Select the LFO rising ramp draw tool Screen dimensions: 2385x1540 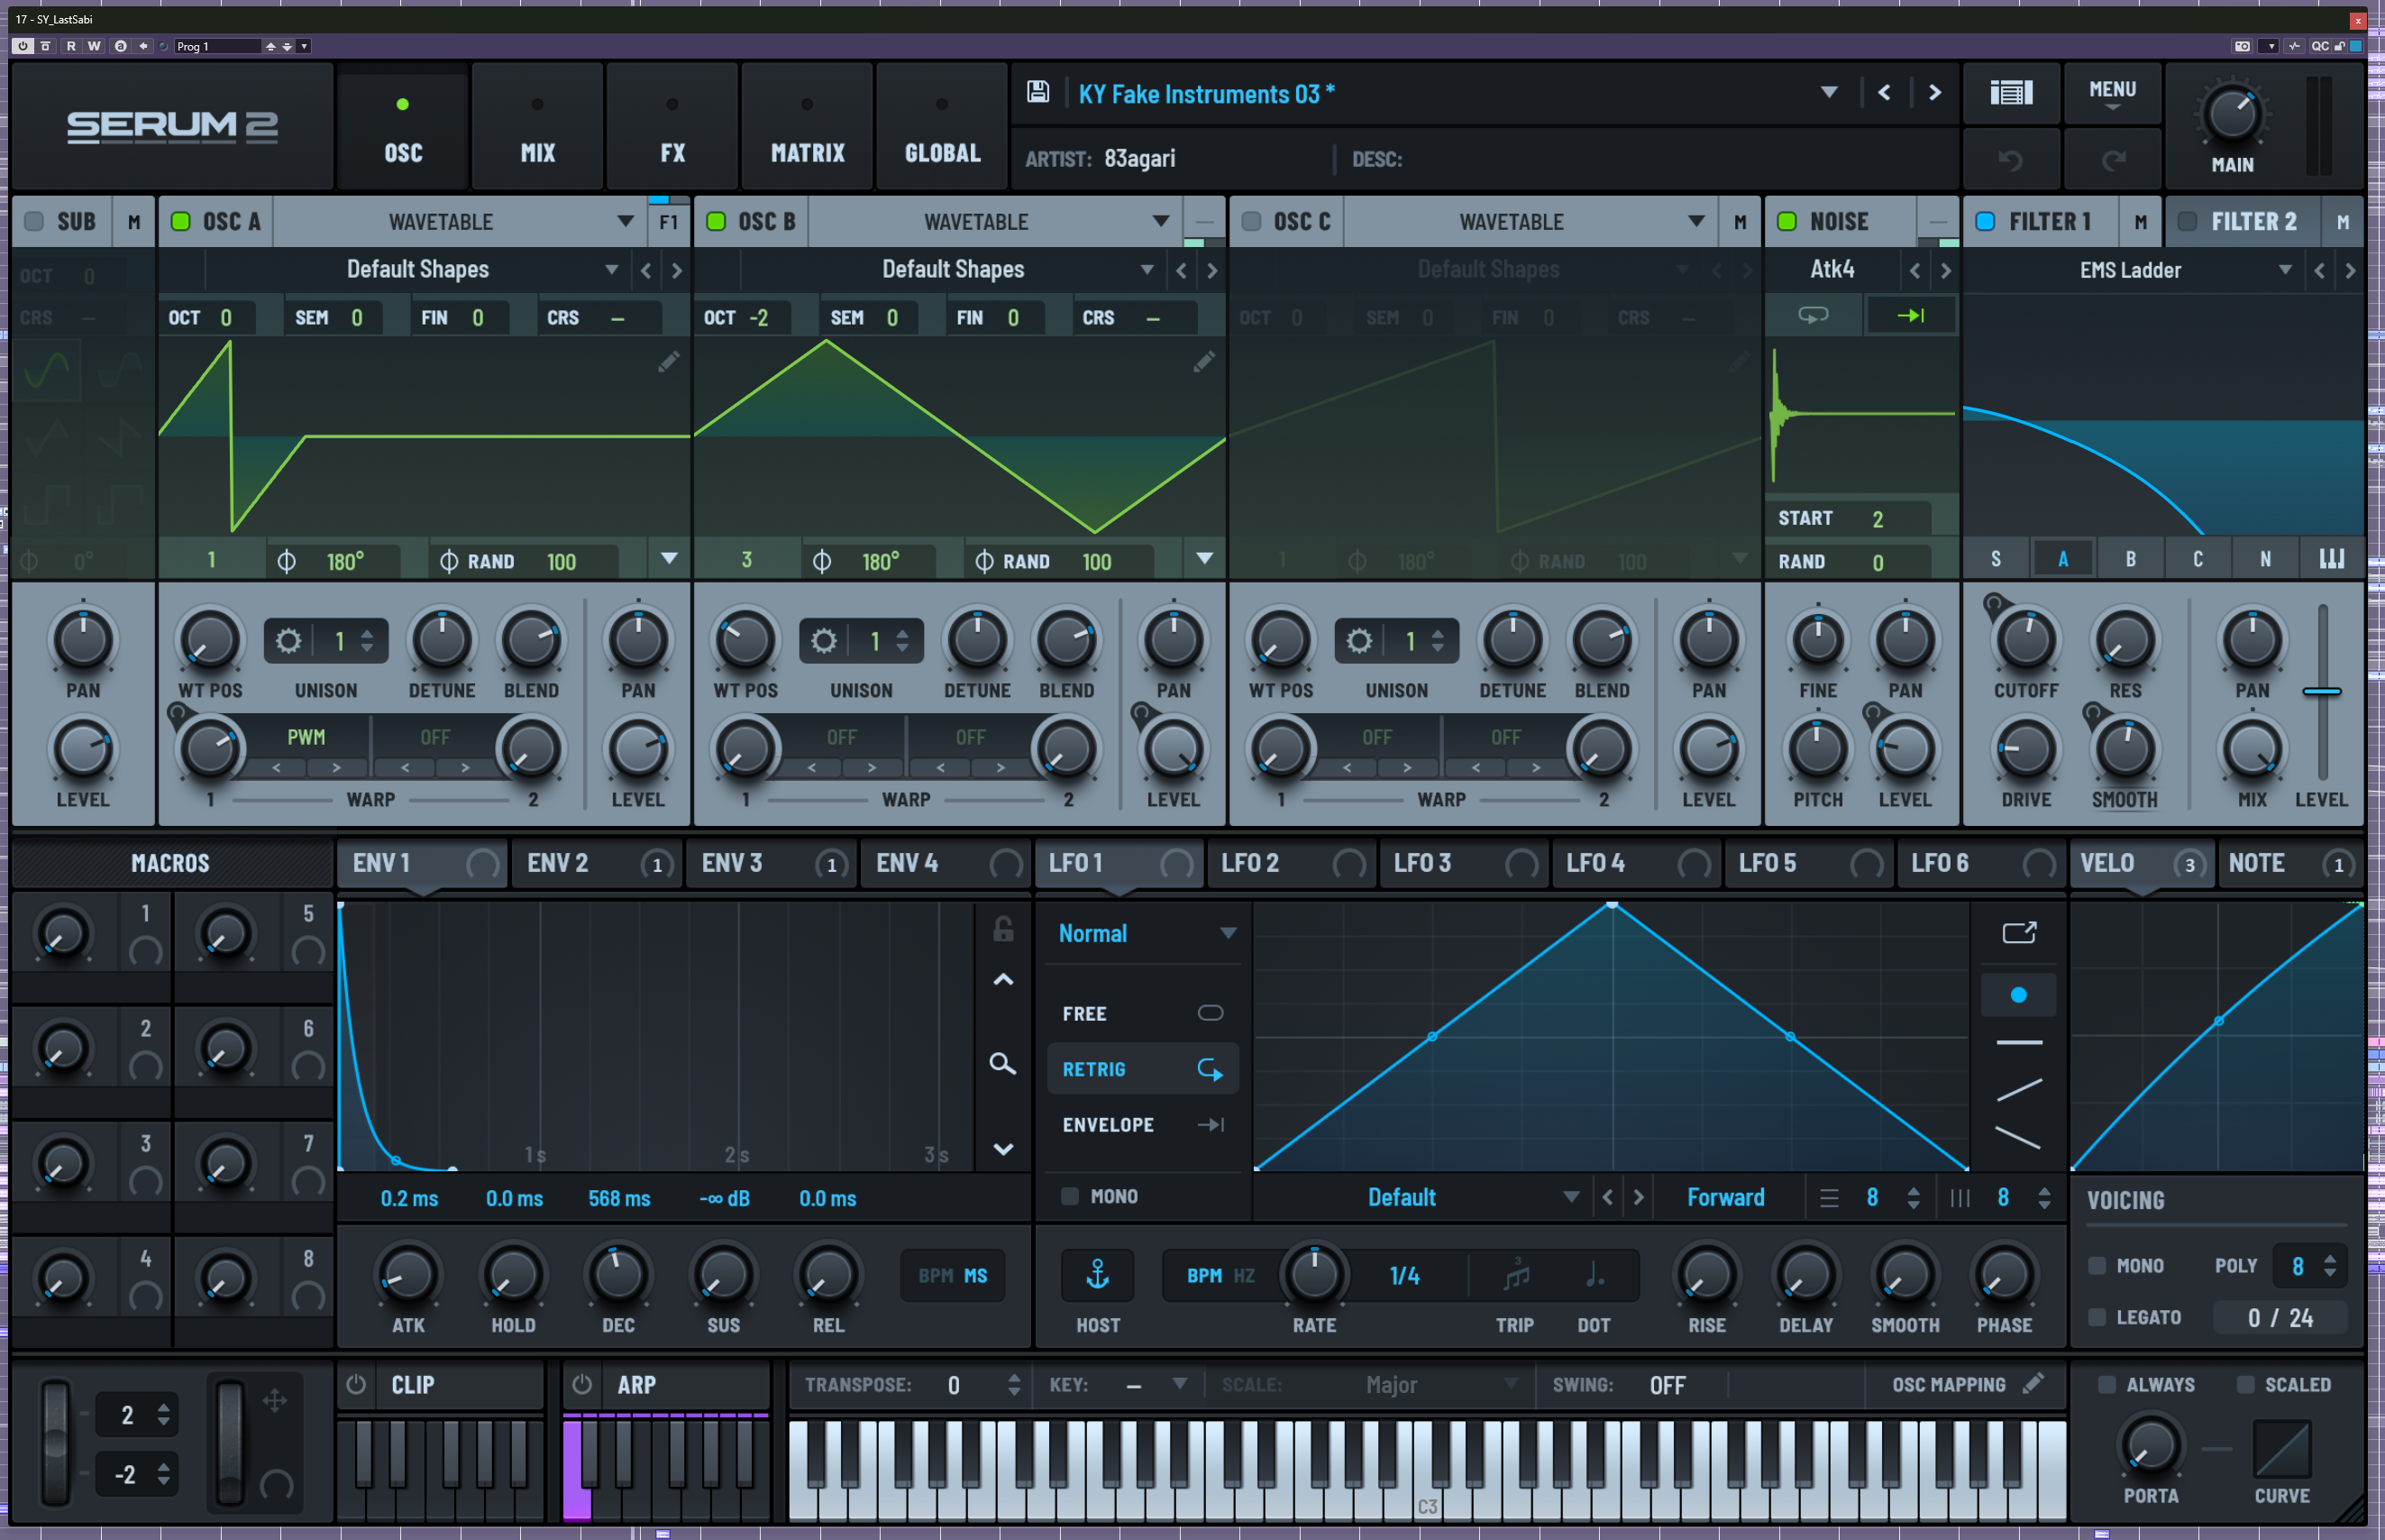(2018, 1090)
